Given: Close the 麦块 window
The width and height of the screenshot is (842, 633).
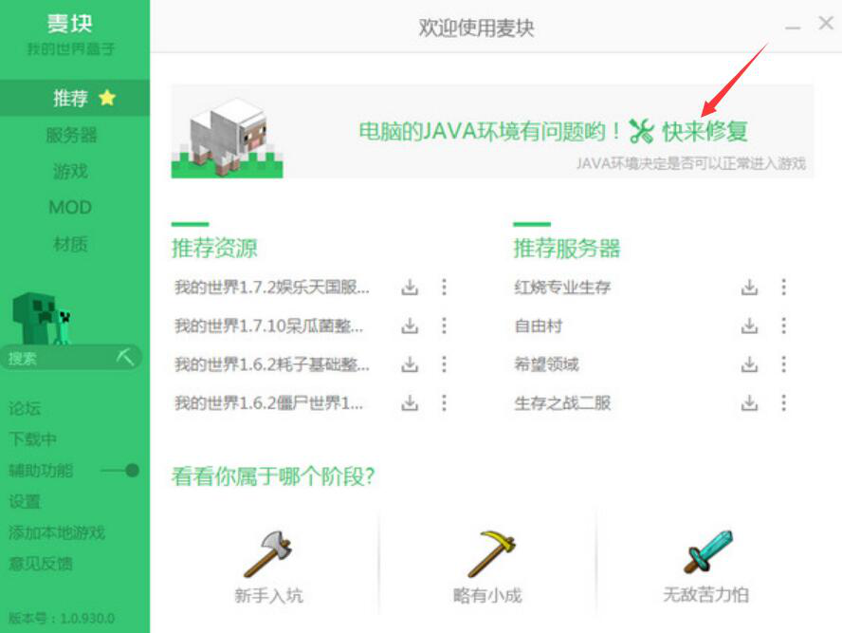Looking at the screenshot, I should point(826,23).
